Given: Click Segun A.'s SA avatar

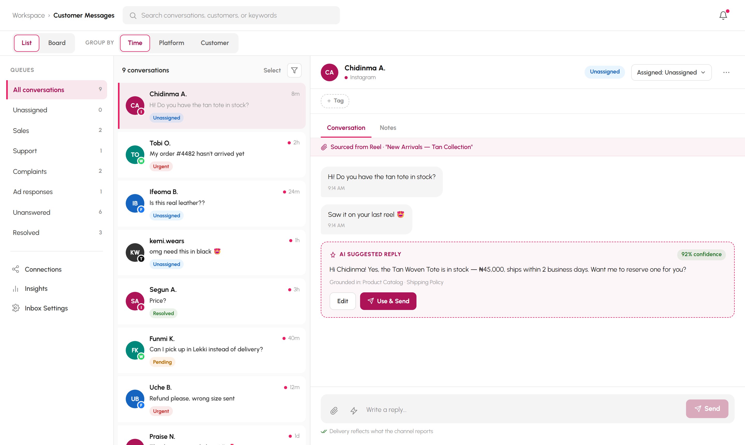Looking at the screenshot, I should (x=135, y=301).
